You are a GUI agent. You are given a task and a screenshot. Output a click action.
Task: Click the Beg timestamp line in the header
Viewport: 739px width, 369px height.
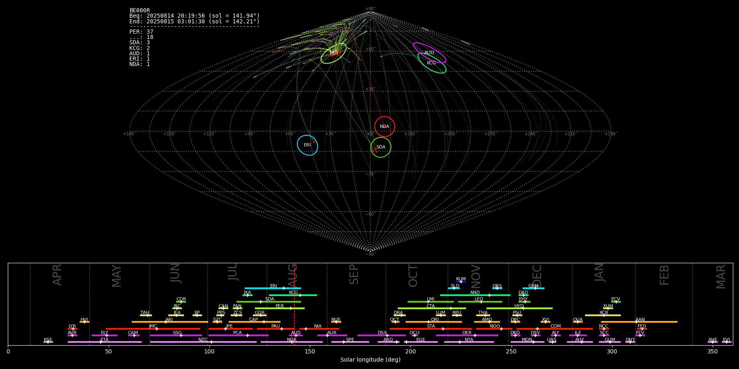195,16
